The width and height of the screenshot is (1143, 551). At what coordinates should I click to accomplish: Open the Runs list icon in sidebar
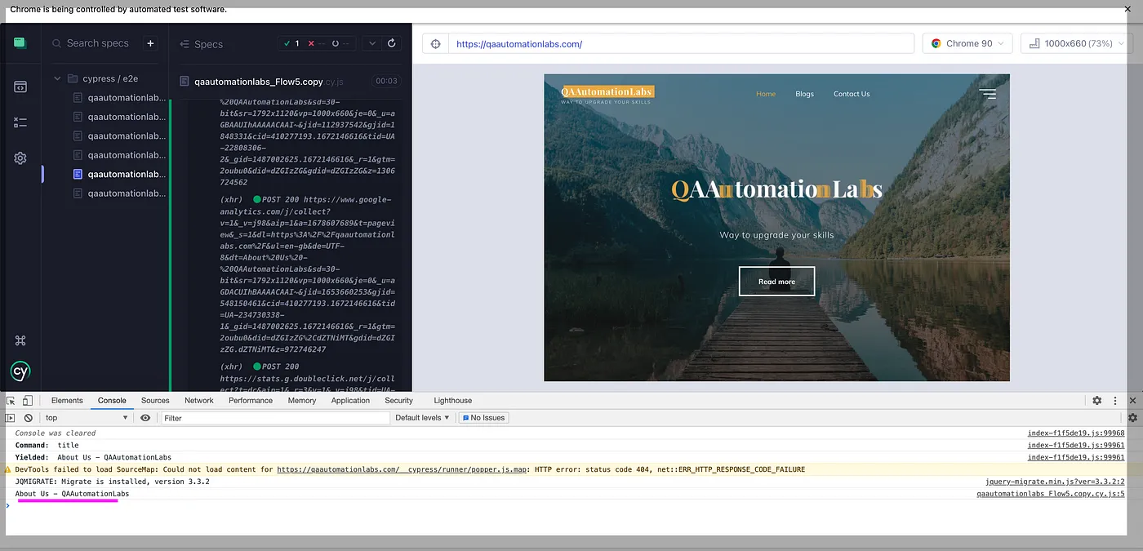20,122
